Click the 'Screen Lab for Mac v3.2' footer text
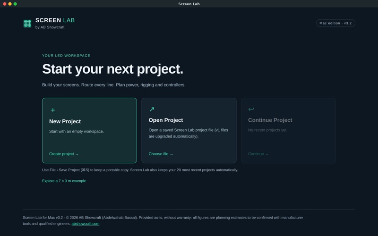 click(163, 220)
